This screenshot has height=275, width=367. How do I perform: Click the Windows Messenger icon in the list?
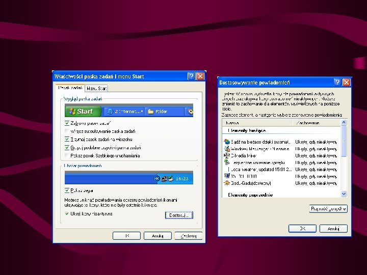coord(227,149)
